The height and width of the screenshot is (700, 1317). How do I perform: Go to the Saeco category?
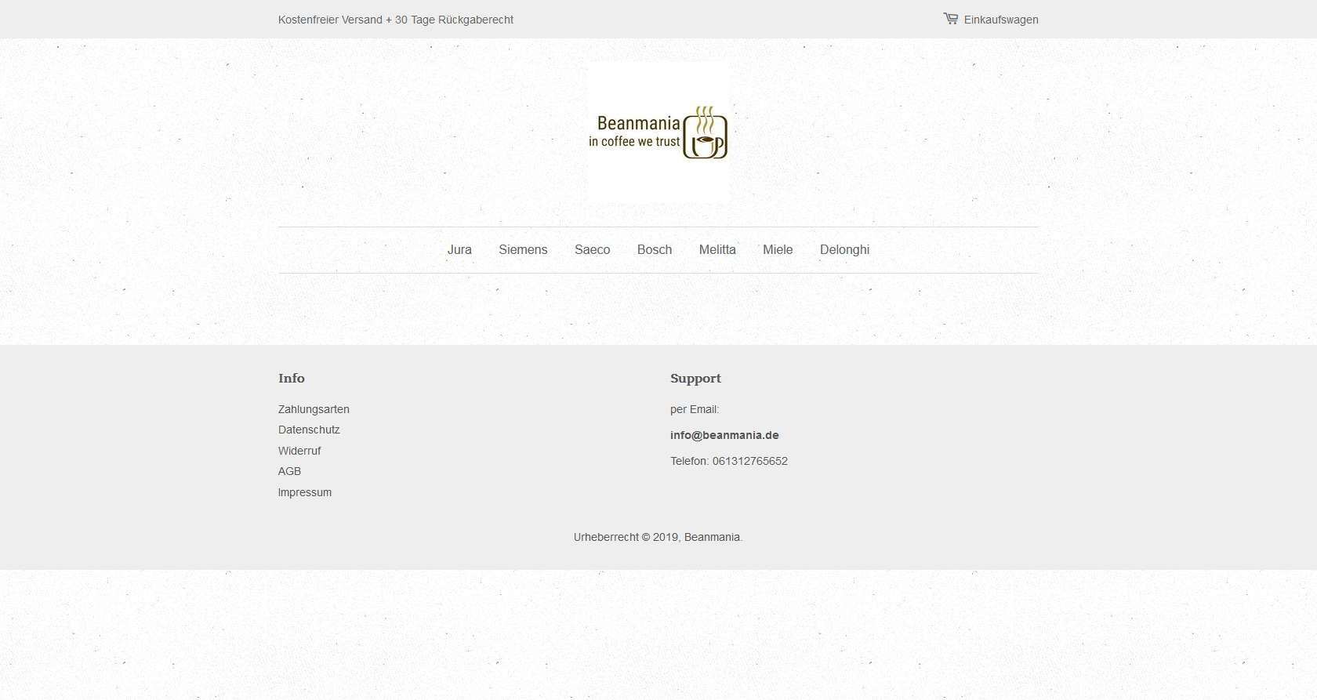point(592,250)
